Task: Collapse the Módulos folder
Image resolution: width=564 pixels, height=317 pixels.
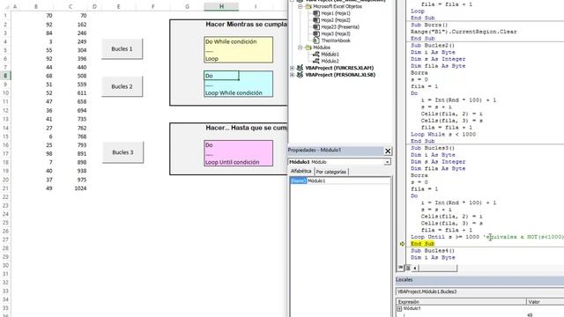Action: (x=300, y=48)
